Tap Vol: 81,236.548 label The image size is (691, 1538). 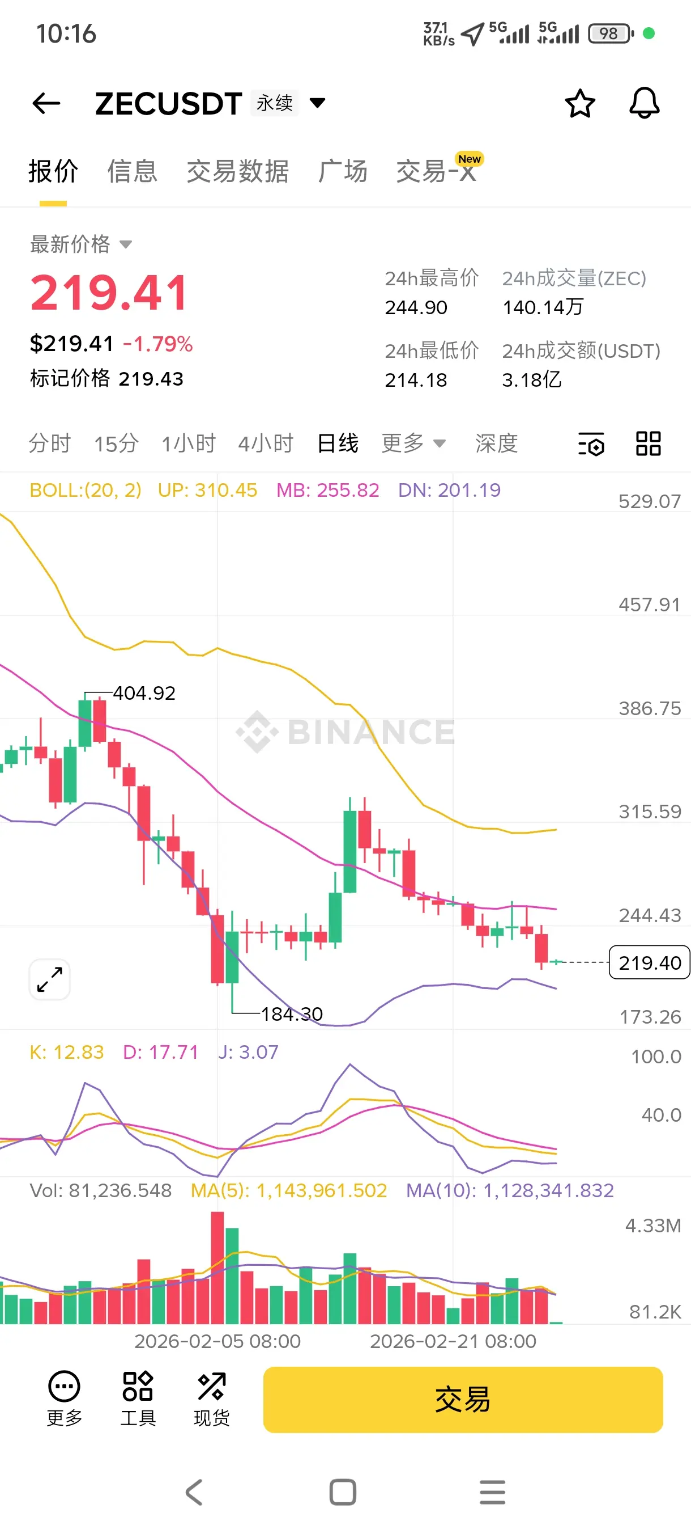[x=101, y=1190]
